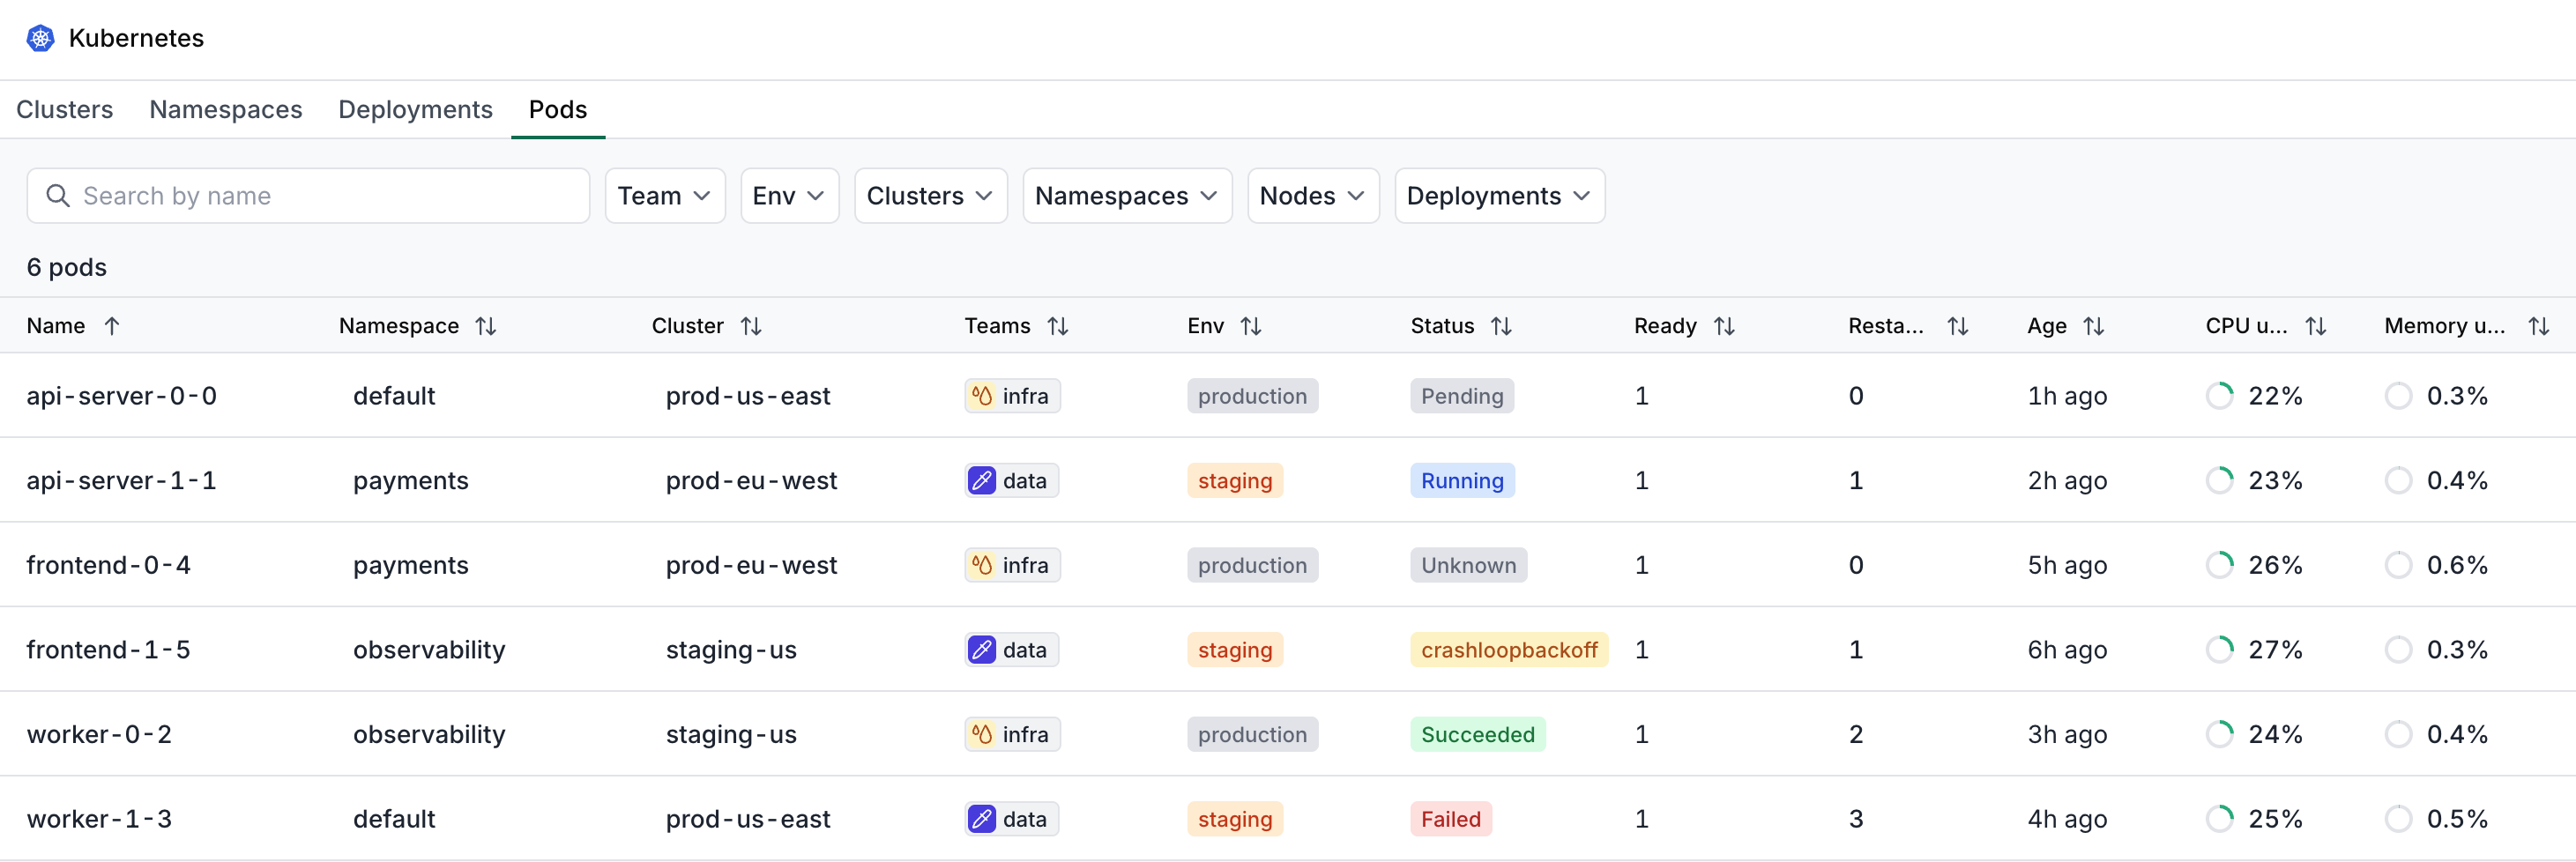The image size is (2576, 862).
Task: Sort by Cluster column icon
Action: [x=751, y=326]
